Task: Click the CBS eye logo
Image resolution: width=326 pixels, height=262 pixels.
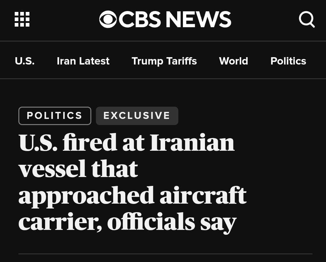Action: (108, 20)
